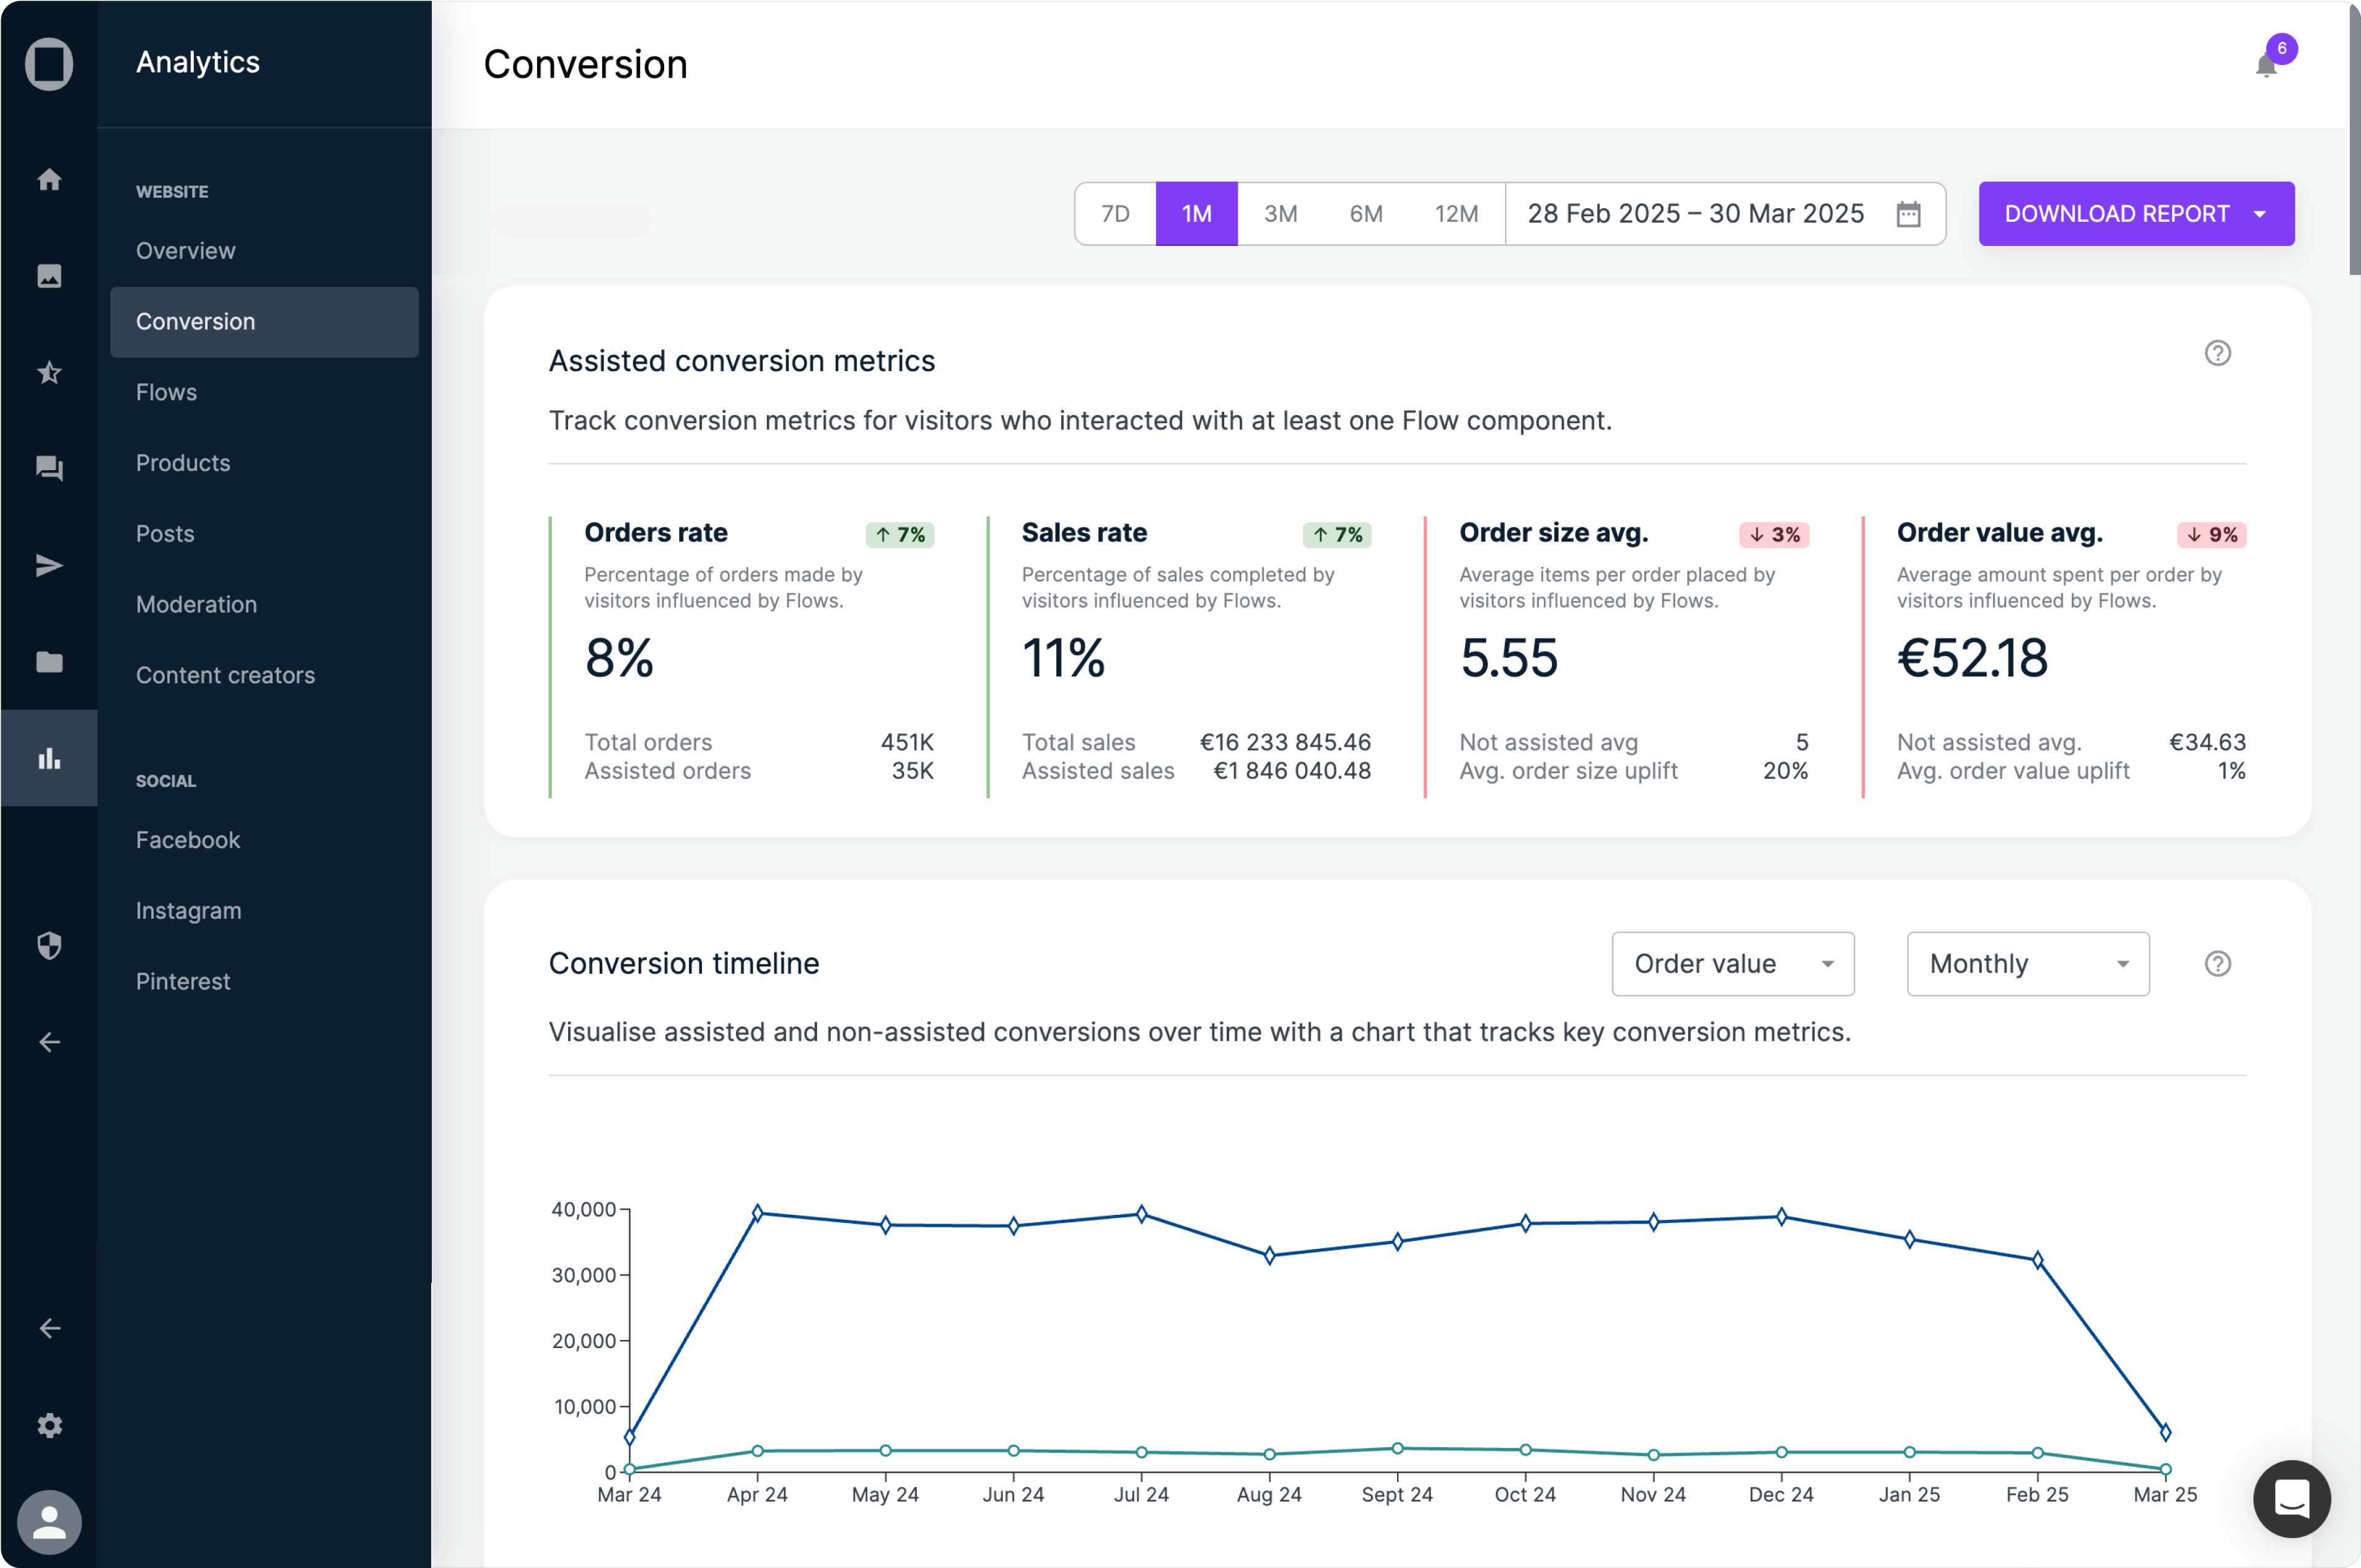This screenshot has height=1568, width=2361.
Task: Switch time range to 3M
Action: 1280,214
